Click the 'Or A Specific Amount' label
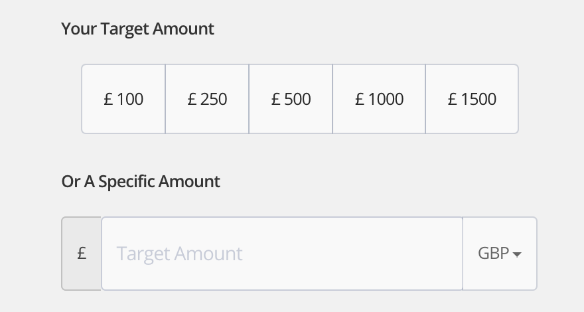The width and height of the screenshot is (584, 312). click(141, 181)
